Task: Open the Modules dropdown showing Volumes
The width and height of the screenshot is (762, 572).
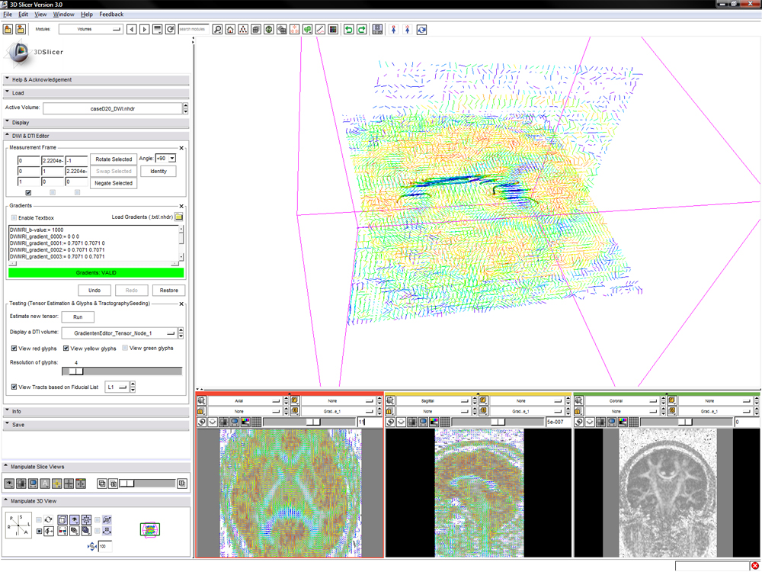Action: point(91,30)
